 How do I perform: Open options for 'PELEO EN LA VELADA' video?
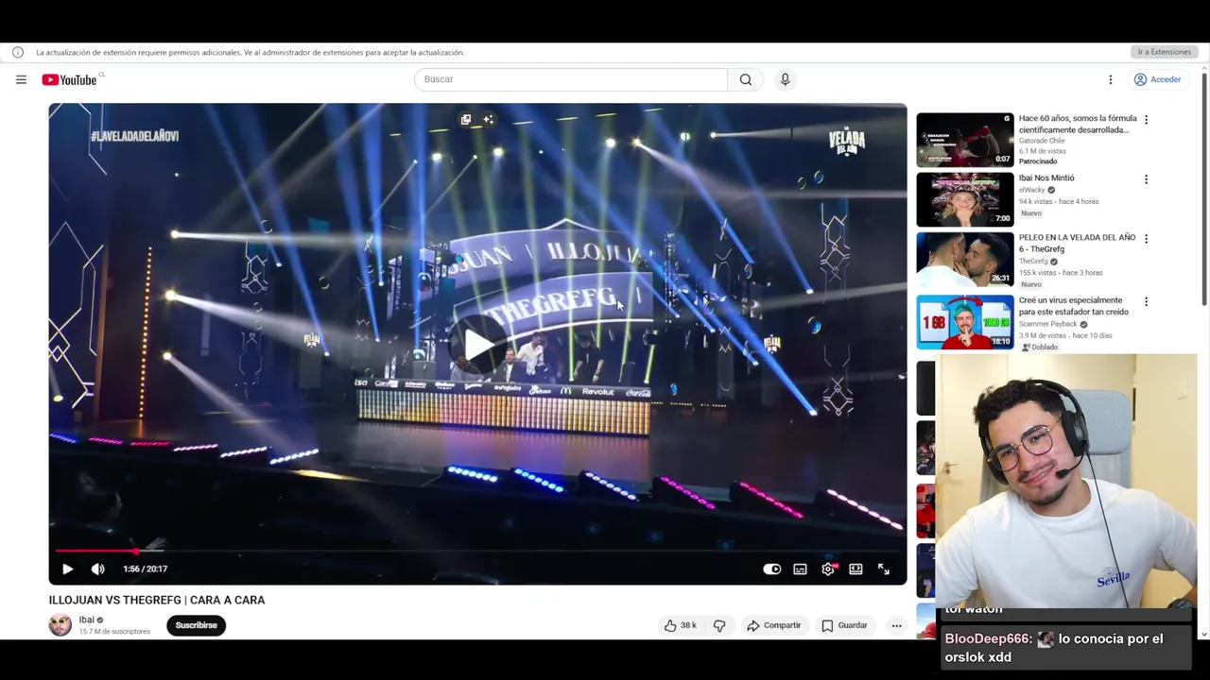pos(1146,239)
